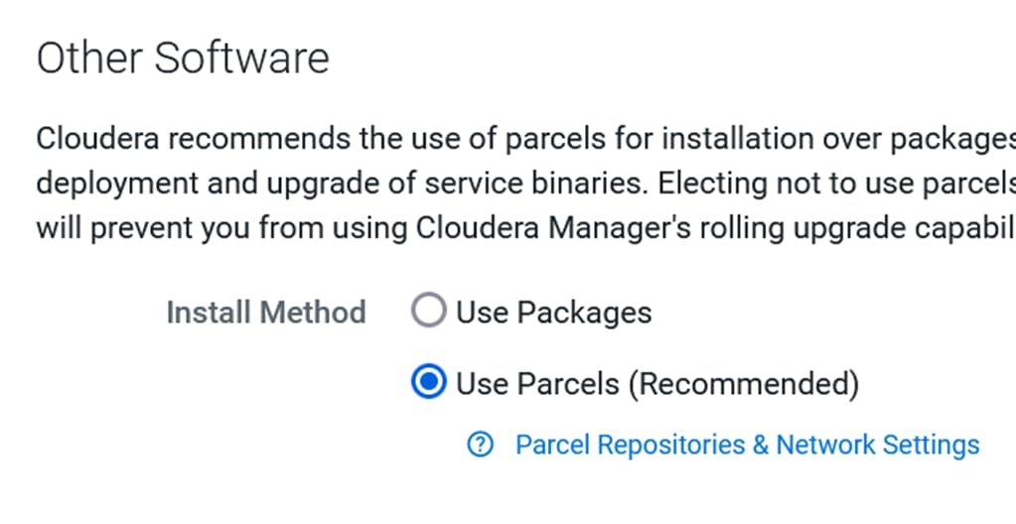This screenshot has height=524, width=1016.
Task: Click the word Packages in the first option
Action: (x=584, y=313)
